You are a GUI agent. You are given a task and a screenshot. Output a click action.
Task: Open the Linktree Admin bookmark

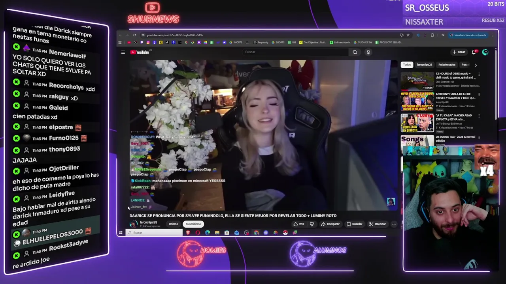coord(340,42)
